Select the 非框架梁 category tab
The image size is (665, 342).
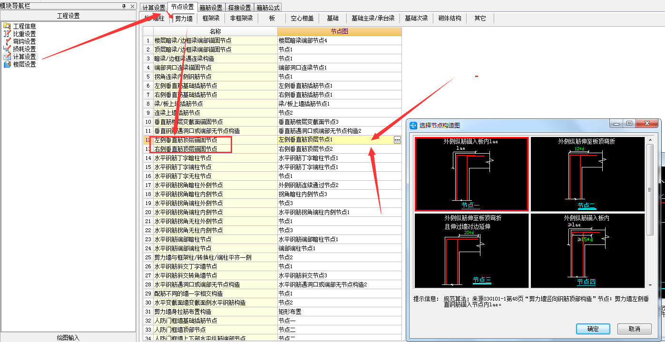[x=241, y=19]
